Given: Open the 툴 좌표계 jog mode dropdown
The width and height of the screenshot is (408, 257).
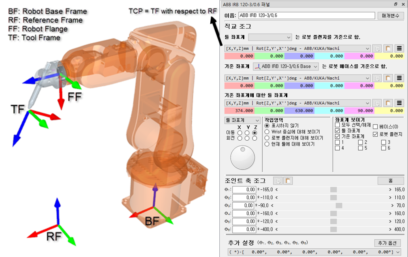Looking at the screenshot, I should (242, 120).
